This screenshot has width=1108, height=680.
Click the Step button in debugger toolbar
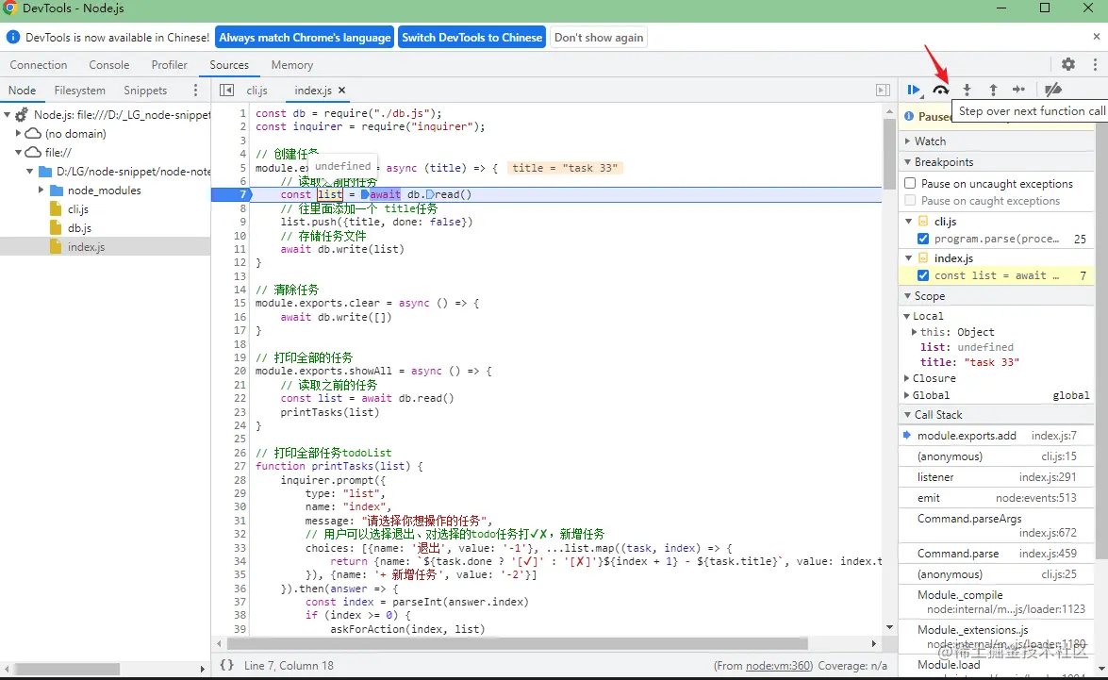pos(1018,90)
